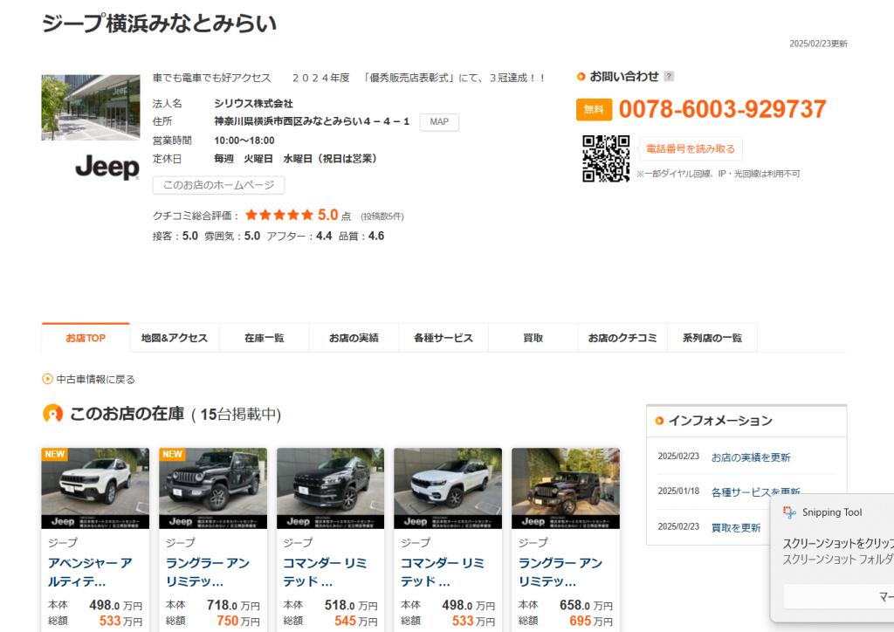Click the help question mark beside お問い合わせ

tap(669, 77)
